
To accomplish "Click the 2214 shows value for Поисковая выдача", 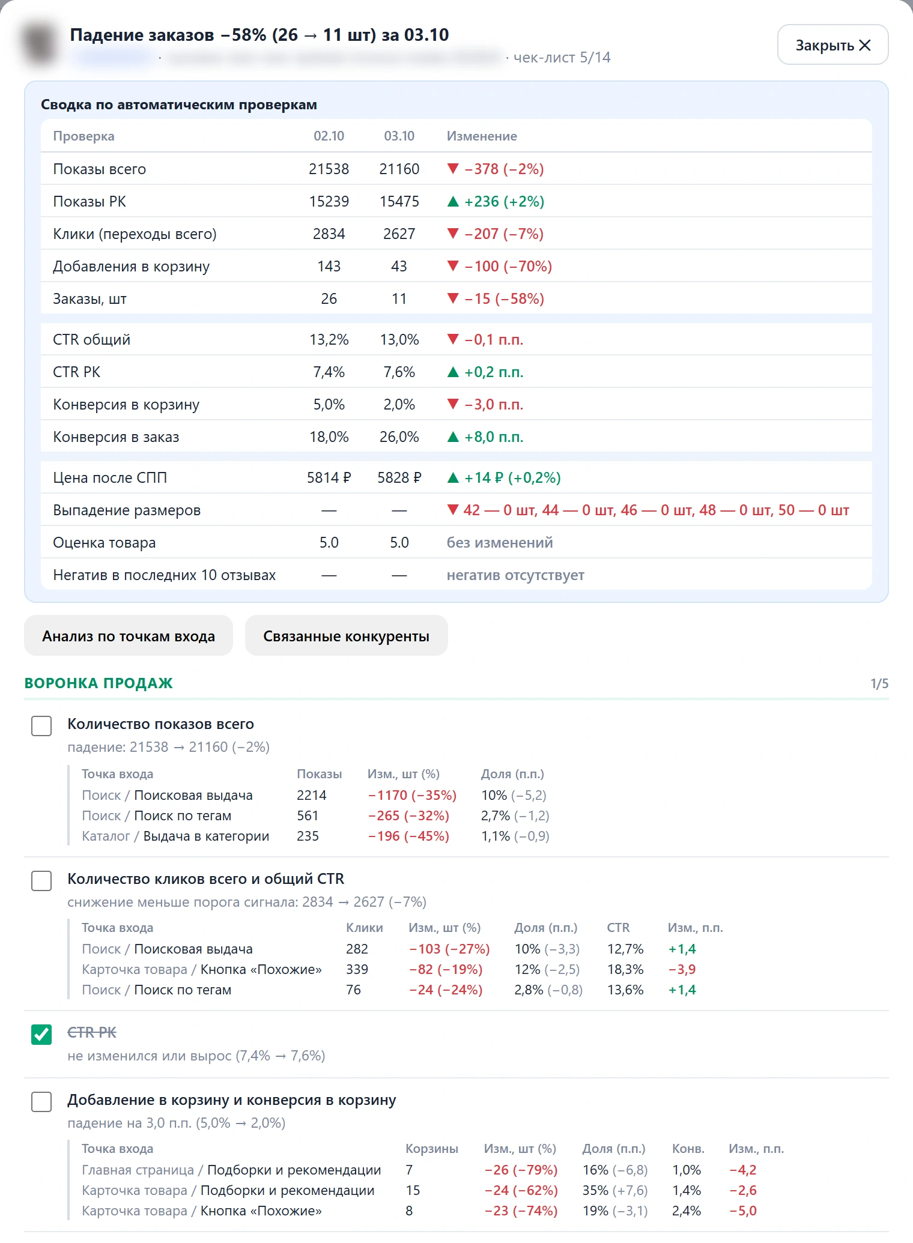I will (312, 795).
